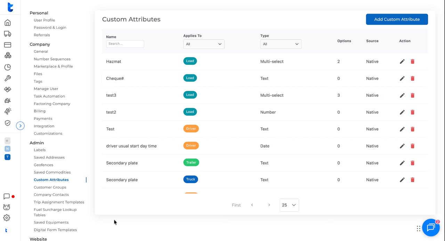Screen dimensions: 445x241
Task: Open Saved Addresses page
Action: click(49, 157)
